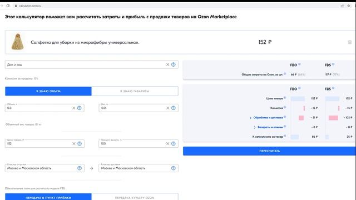Show help for the product price field
This screenshot has height=200, width=356.
pyautogui.click(x=80, y=143)
